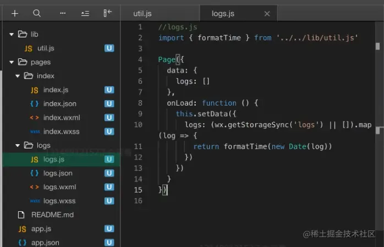Select the pages folder
The image size is (384, 247).
(x=61, y=62)
